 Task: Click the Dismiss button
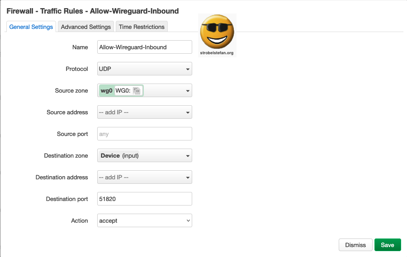coord(355,245)
